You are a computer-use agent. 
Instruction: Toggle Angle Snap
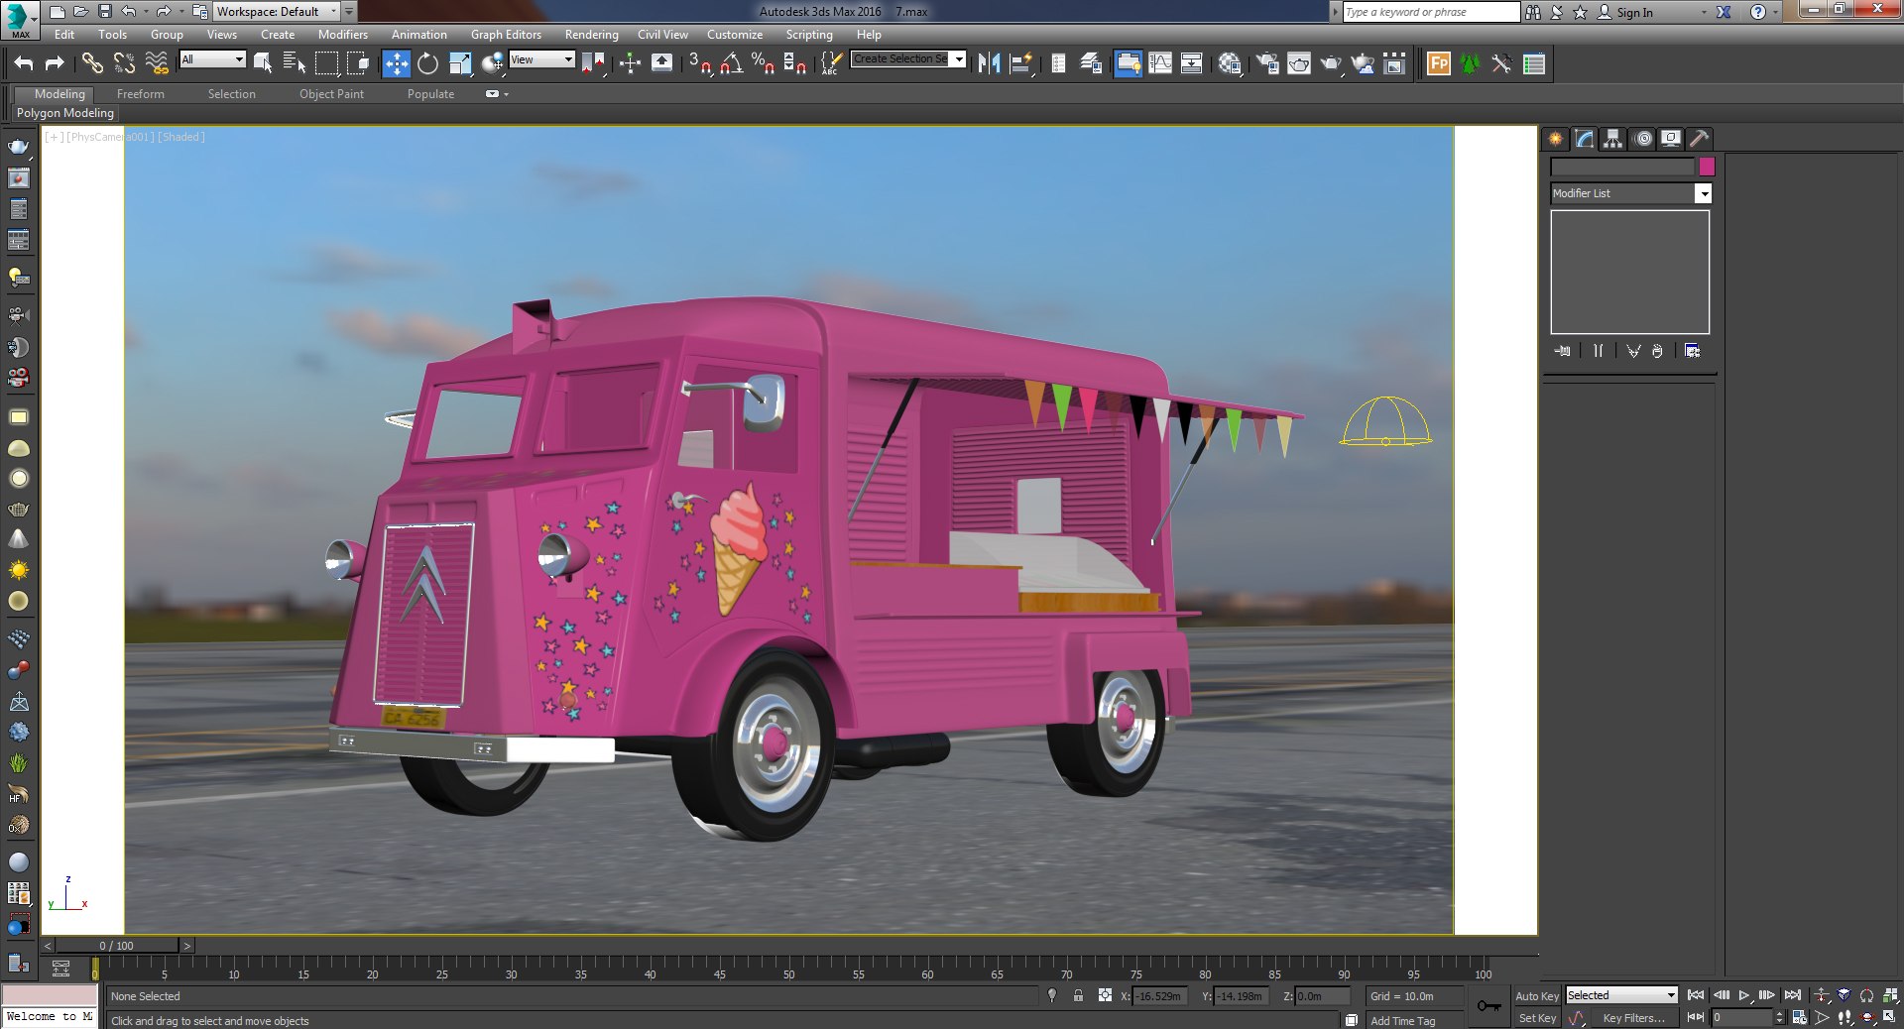coord(732,63)
